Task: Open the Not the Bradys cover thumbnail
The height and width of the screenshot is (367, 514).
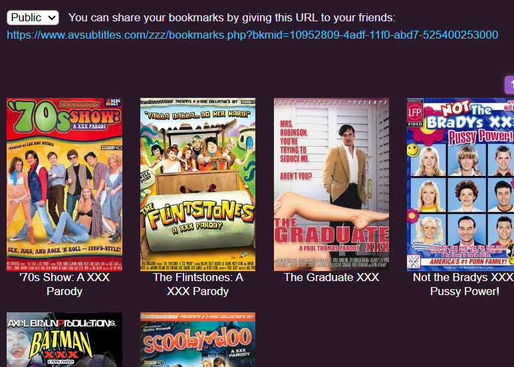Action: coord(461,184)
